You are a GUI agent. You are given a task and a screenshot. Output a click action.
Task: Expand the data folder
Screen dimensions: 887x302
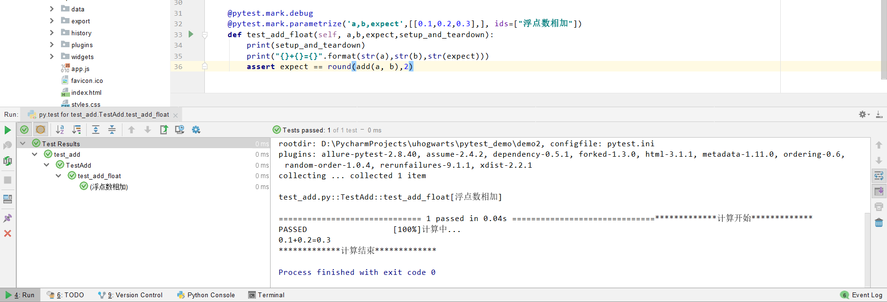pos(51,9)
